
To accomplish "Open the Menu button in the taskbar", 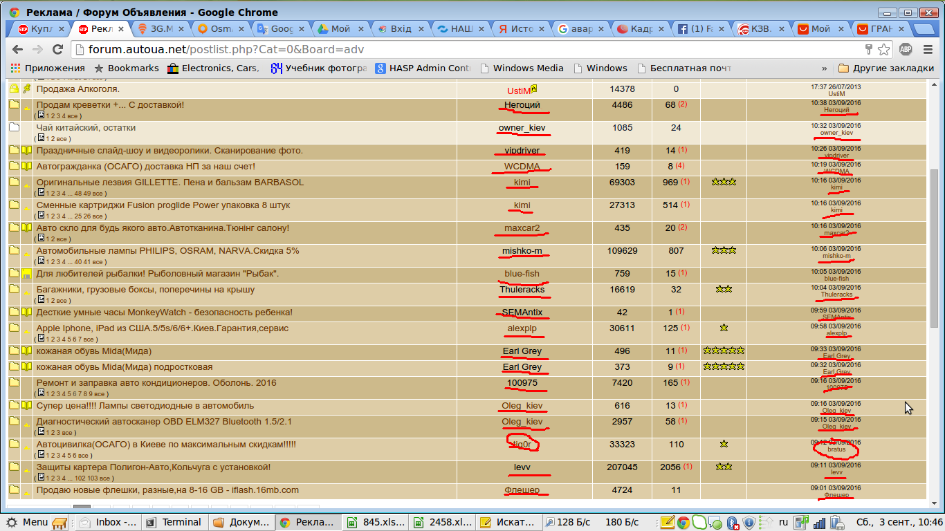I will [x=28, y=523].
